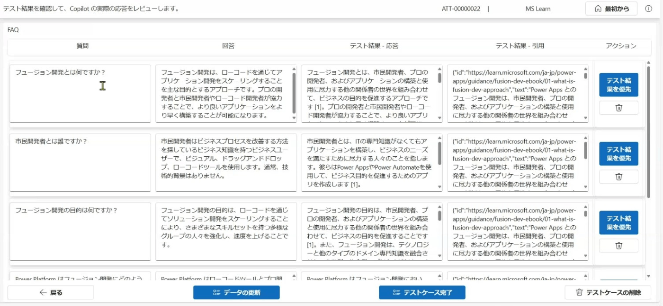Click テスト結果を優先 for フュージョン開発とは何ですか row
663x306 pixels.
(618, 85)
